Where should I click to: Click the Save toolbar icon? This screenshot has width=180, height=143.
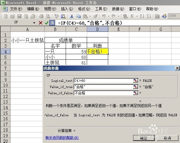pos(19,16)
